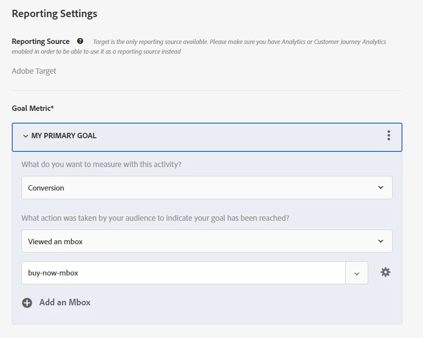
Task: Click the Reporting Settings heading
Action: pyautogui.click(x=55, y=14)
